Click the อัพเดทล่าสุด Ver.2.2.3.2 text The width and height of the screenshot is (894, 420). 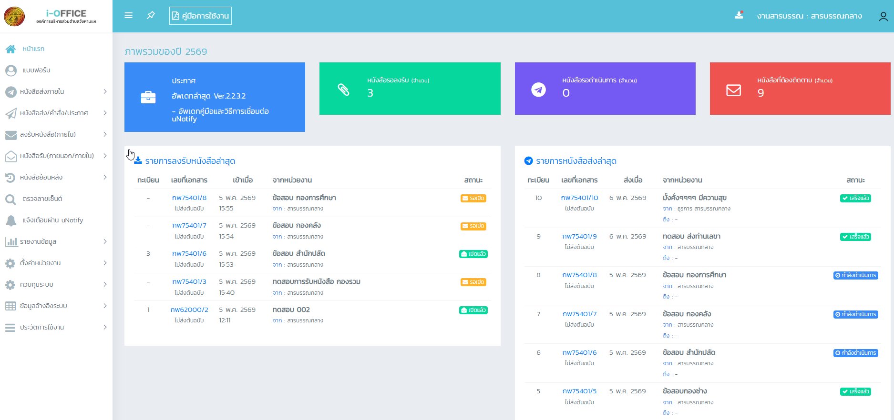point(209,96)
